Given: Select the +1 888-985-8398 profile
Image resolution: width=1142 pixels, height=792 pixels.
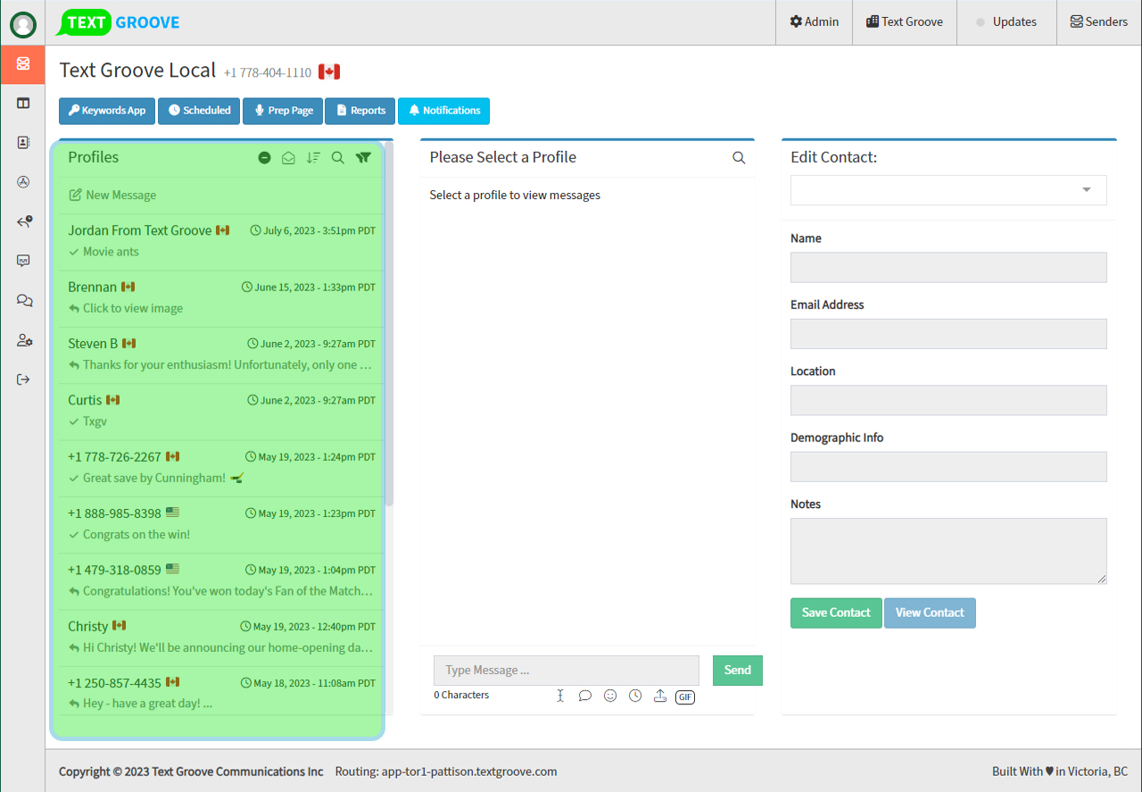Looking at the screenshot, I should tap(221, 525).
